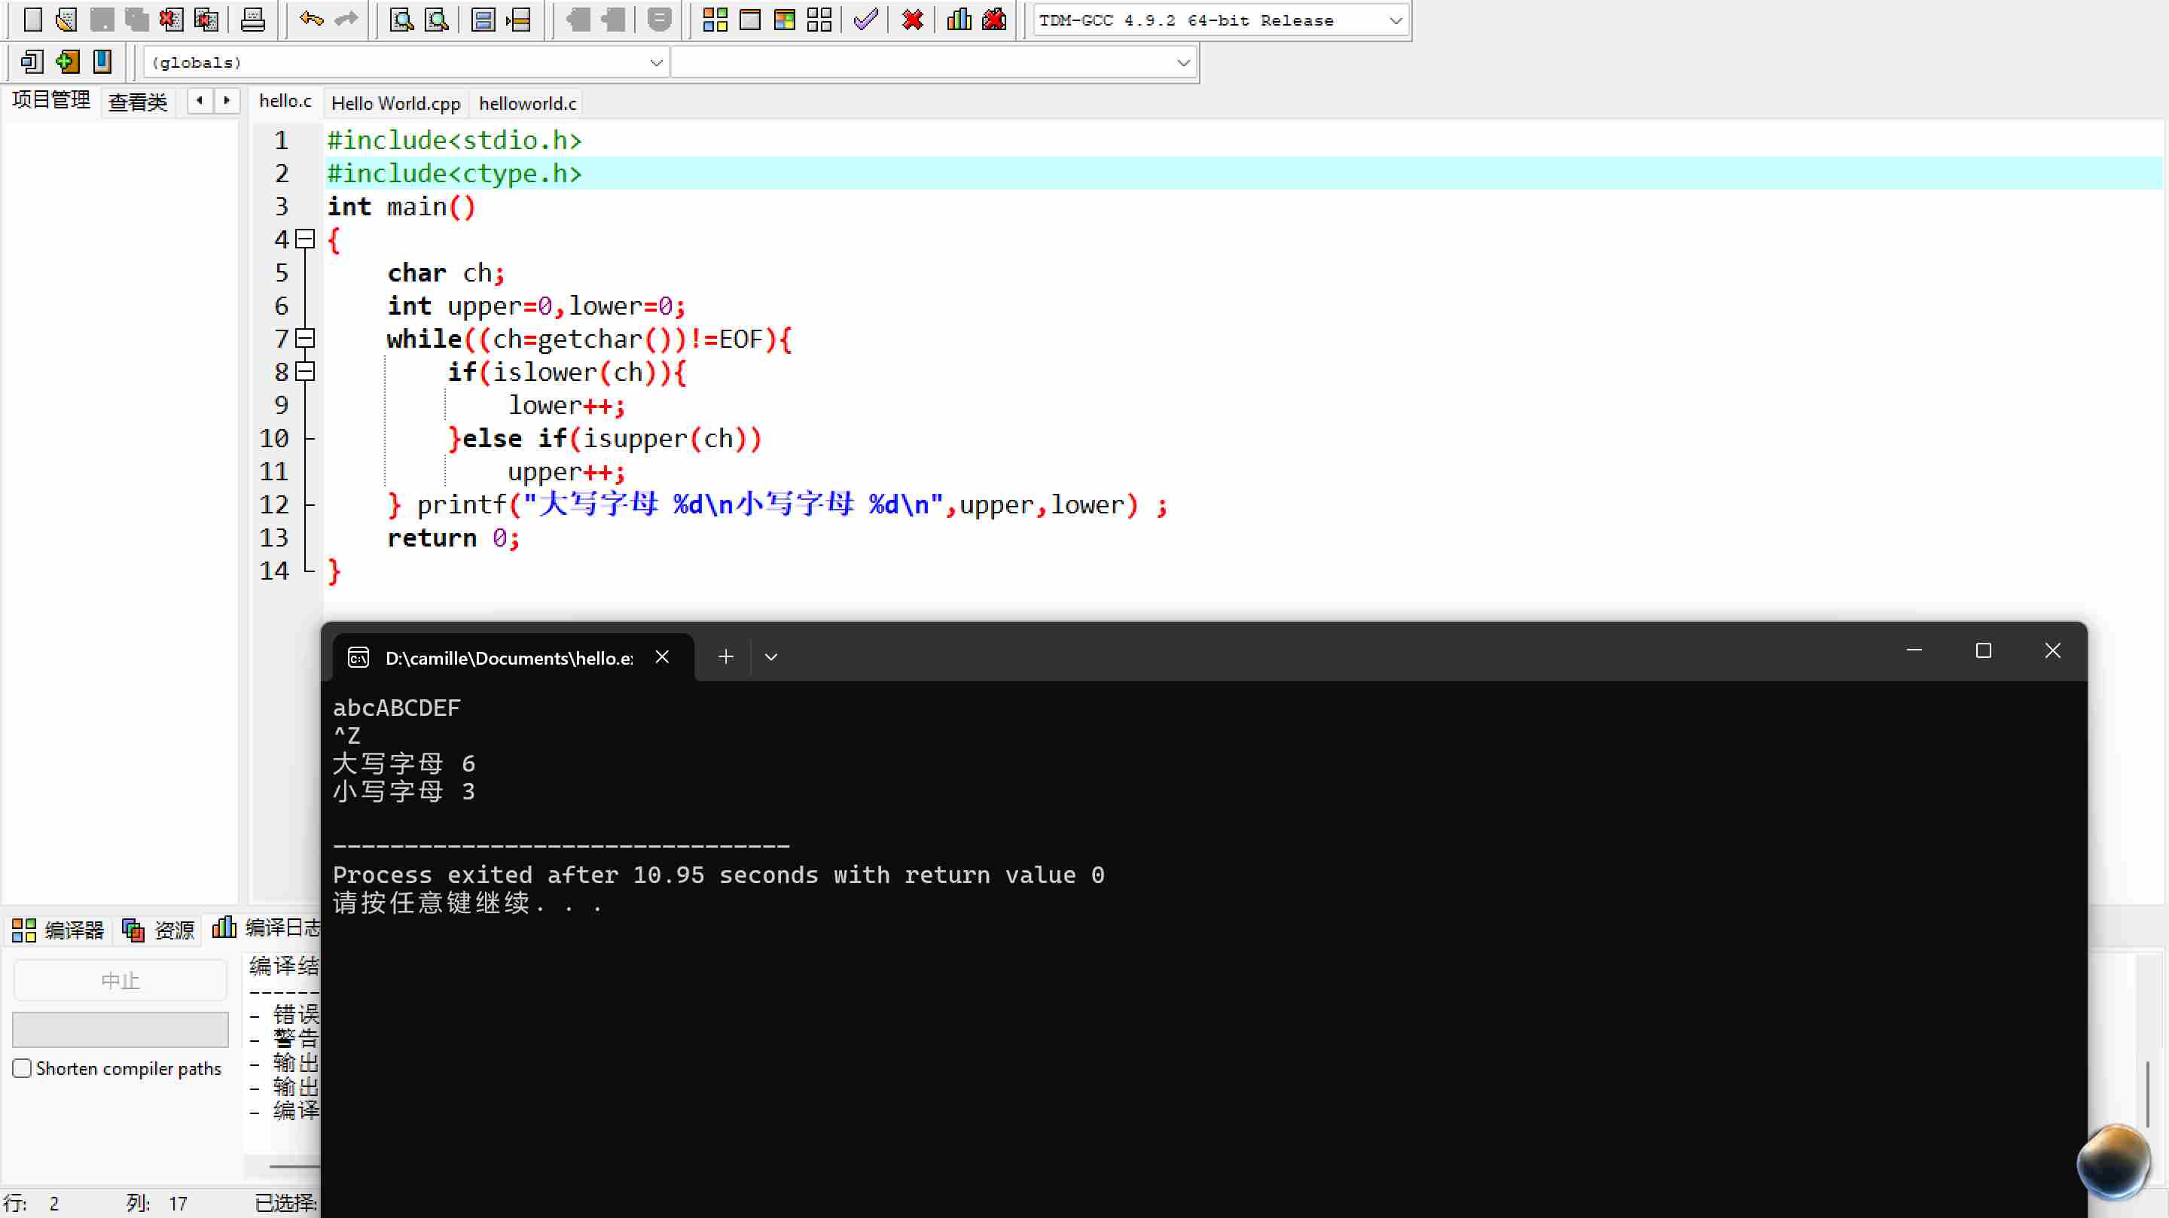The image size is (2169, 1218).
Task: Expand the (globals) scope dropdown
Action: (656, 62)
